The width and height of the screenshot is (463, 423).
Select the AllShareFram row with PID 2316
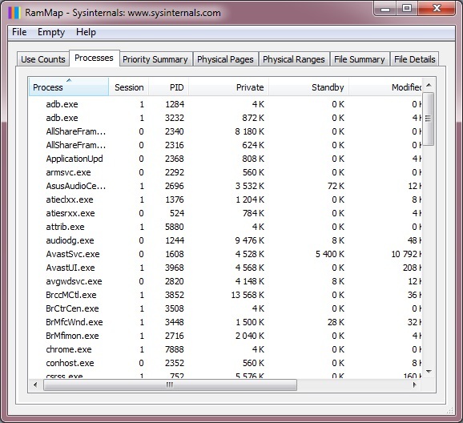tap(226, 145)
